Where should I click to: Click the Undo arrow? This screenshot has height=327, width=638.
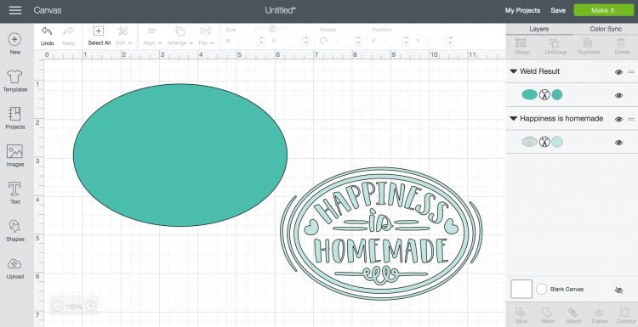pyautogui.click(x=47, y=31)
